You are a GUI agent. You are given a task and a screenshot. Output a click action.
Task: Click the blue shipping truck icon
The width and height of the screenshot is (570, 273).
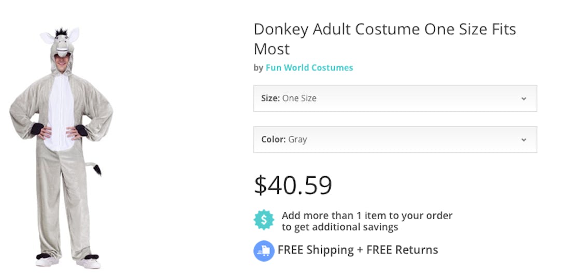[264, 251]
